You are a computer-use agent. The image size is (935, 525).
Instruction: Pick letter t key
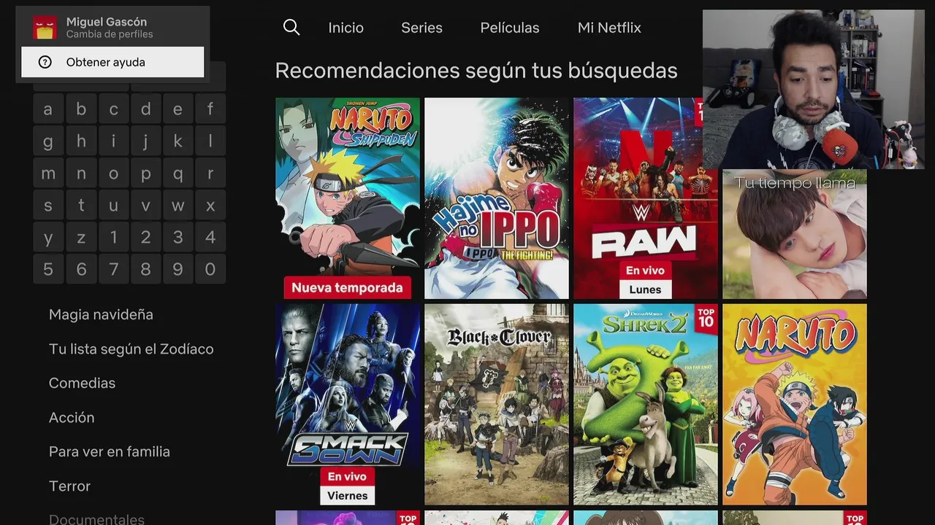81,206
